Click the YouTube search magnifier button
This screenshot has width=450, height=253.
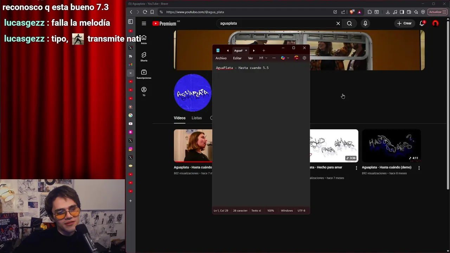pos(349,23)
